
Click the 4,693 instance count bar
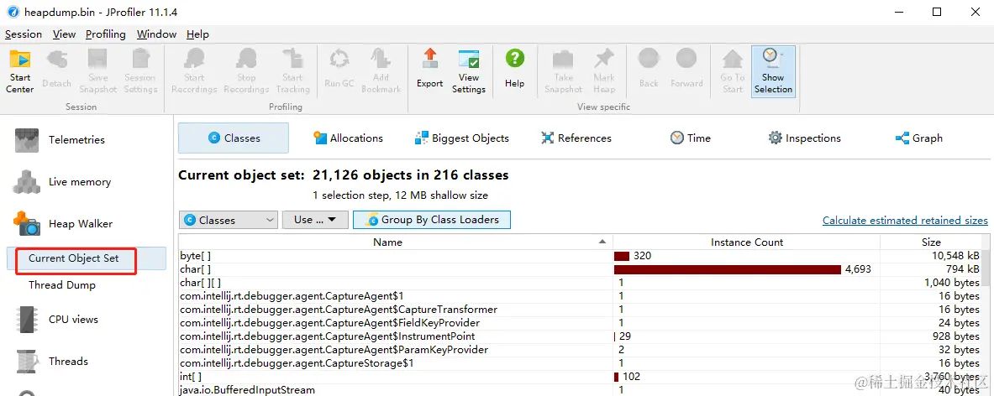click(x=727, y=269)
